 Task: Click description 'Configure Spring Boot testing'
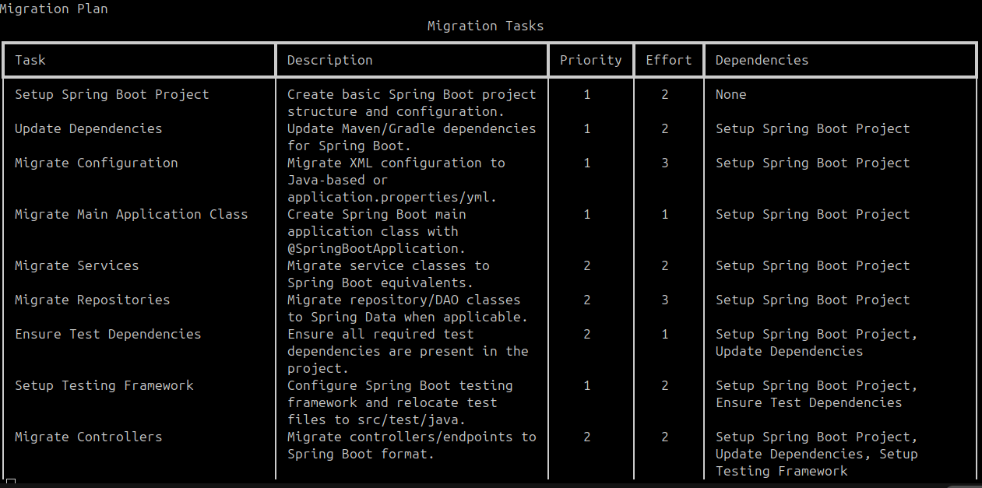click(400, 385)
